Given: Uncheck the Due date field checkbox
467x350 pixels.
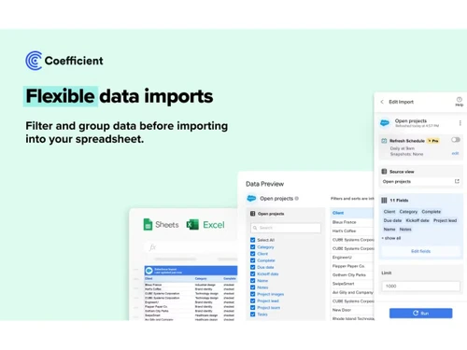Looking at the screenshot, I should pyautogui.click(x=252, y=267).
